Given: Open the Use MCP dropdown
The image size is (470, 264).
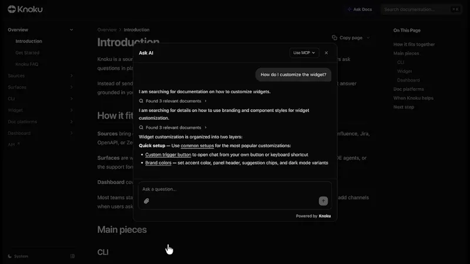Looking at the screenshot, I should click(x=304, y=53).
